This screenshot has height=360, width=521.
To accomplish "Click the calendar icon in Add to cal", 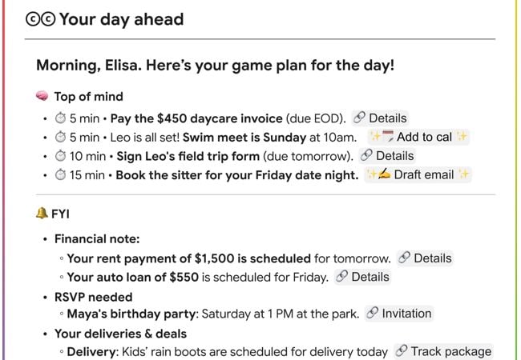I will click(387, 137).
